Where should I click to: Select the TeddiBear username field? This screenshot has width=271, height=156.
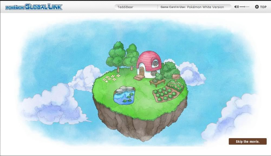[x=136, y=7]
